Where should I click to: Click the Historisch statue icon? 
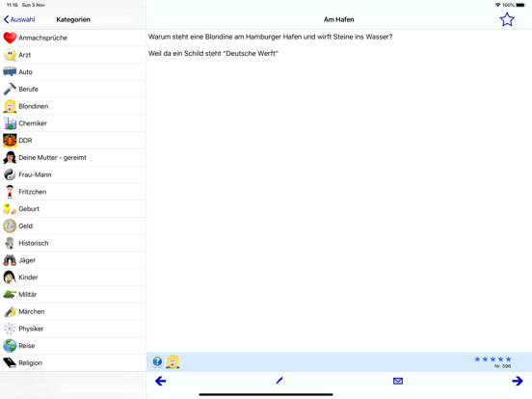tap(10, 243)
